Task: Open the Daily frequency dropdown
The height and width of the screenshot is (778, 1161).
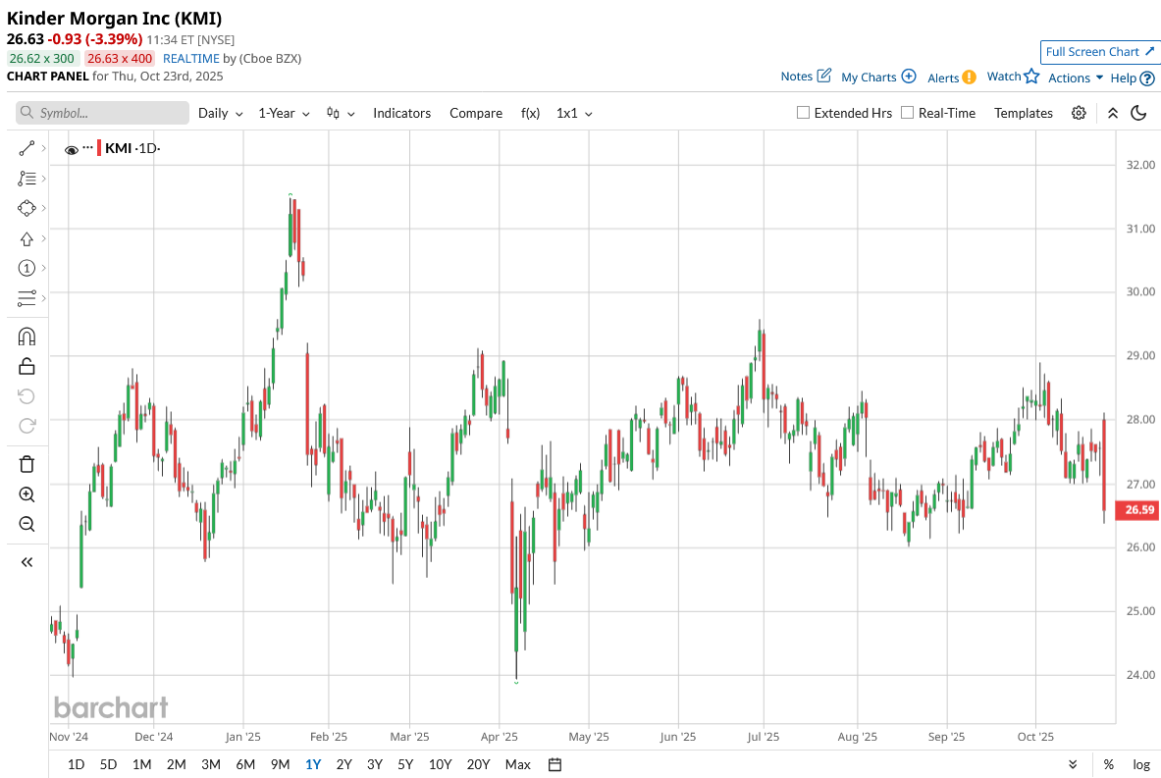Action: [x=220, y=113]
